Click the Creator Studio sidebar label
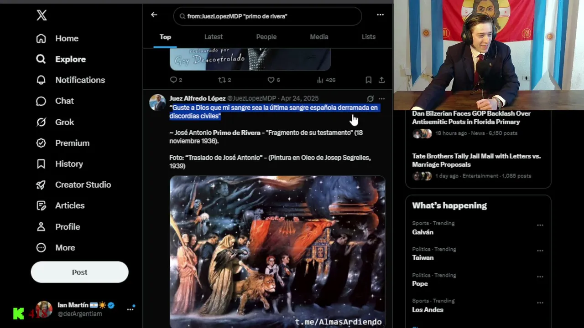Image resolution: width=584 pixels, height=328 pixels. [83, 185]
